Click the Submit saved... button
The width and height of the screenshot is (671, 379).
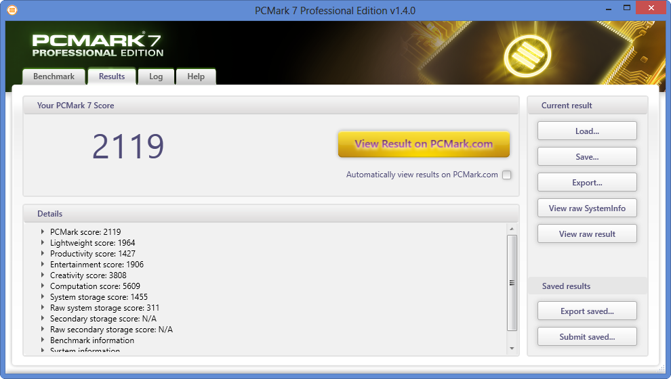pos(587,336)
